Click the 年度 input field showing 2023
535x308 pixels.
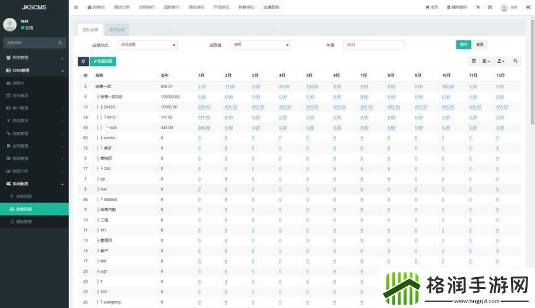373,45
